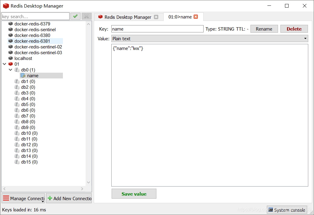Click the tree scroll down arrow
Image resolution: width=314 pixels, height=215 pixels.
tap(89, 182)
